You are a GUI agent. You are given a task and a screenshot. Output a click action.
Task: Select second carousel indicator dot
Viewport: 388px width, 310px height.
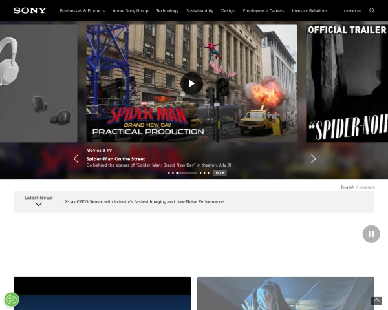(x=173, y=173)
